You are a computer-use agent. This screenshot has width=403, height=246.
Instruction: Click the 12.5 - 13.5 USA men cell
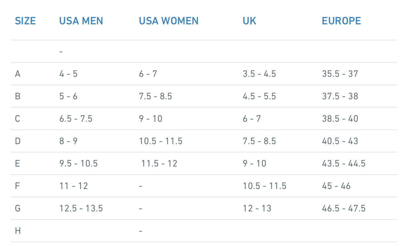click(x=81, y=208)
